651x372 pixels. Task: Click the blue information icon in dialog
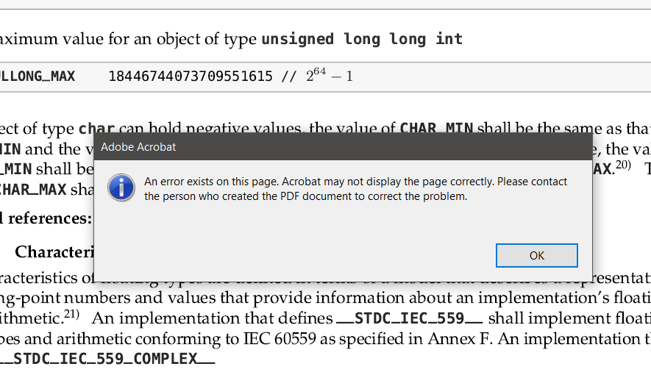click(x=121, y=188)
